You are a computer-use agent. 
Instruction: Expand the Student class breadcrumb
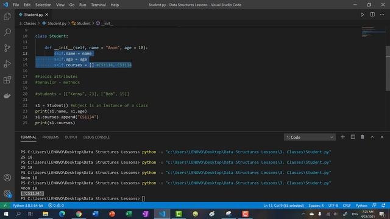click(x=81, y=23)
